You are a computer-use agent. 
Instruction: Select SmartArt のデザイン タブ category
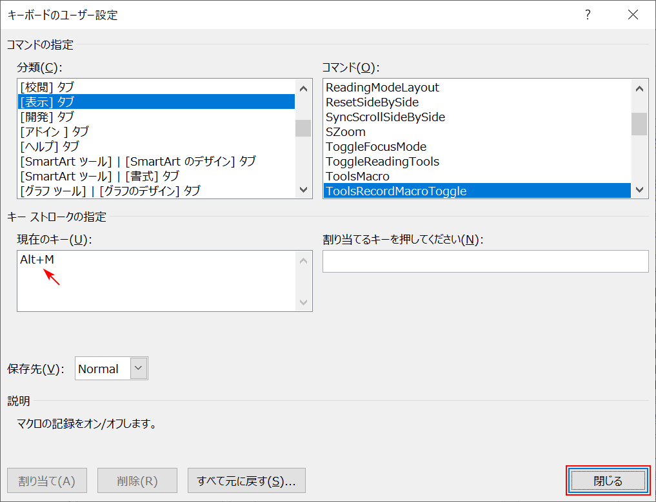tap(138, 161)
